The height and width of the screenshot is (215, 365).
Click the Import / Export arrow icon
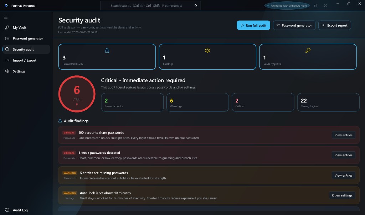7,60
